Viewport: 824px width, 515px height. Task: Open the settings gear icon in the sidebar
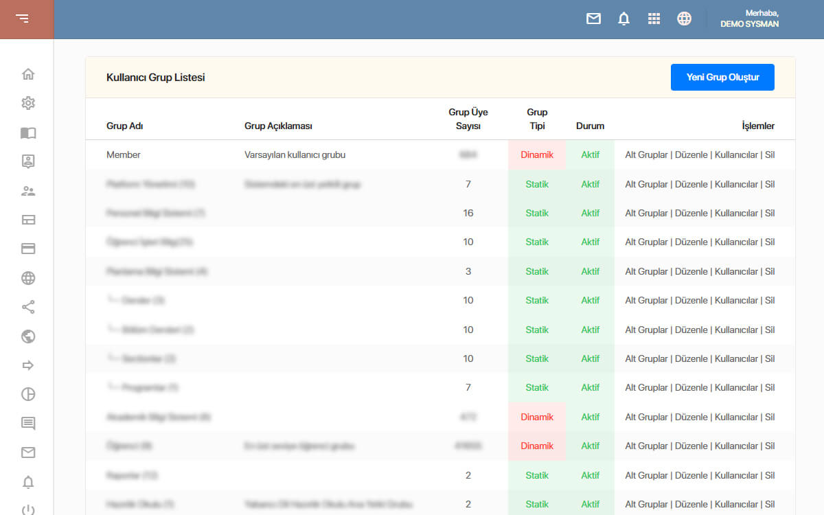(28, 103)
